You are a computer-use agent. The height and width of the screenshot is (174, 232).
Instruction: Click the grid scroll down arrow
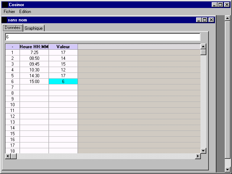(203, 151)
